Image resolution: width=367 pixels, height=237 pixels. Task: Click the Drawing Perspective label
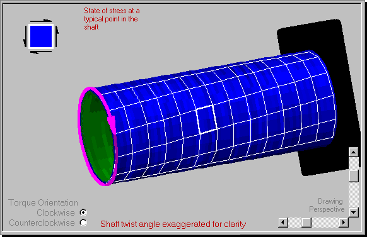[x=327, y=206]
